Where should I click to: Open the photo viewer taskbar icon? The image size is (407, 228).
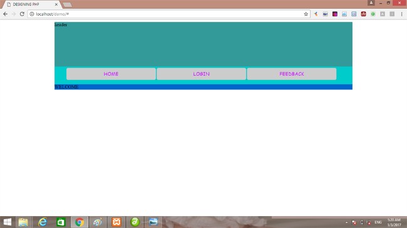(x=153, y=222)
